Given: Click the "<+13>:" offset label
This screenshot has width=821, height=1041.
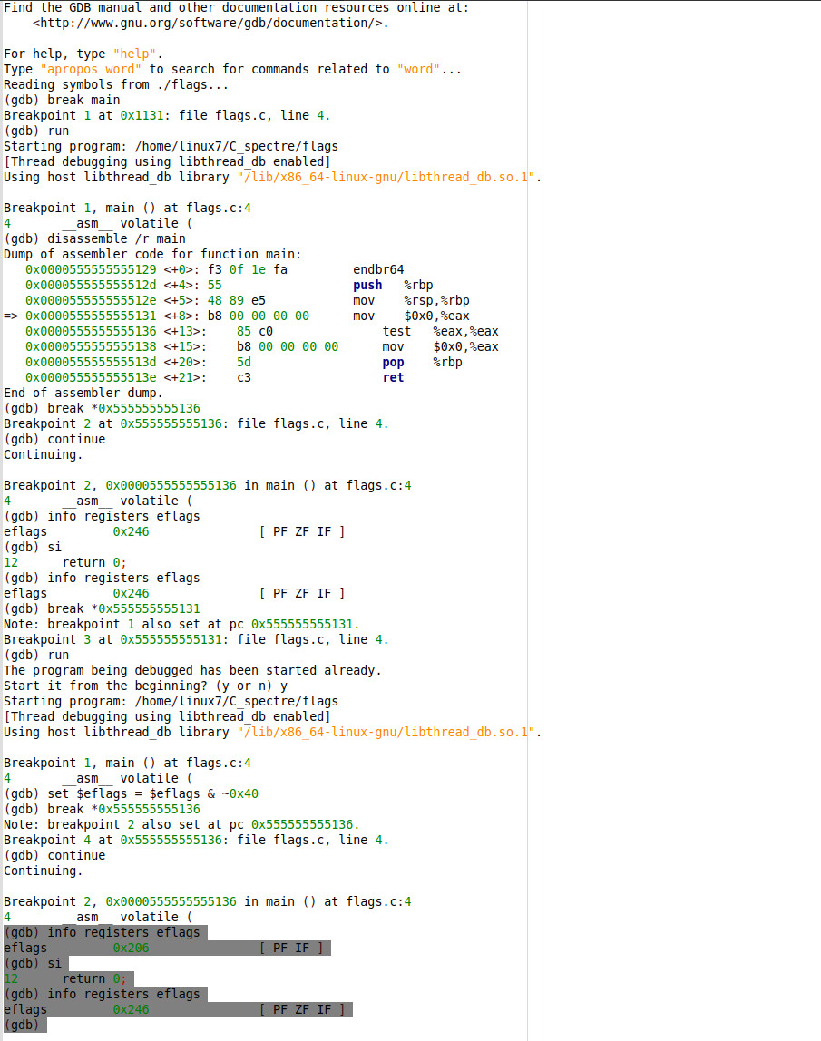Looking at the screenshot, I should [185, 331].
